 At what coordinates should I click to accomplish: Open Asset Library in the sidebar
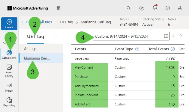9,71
